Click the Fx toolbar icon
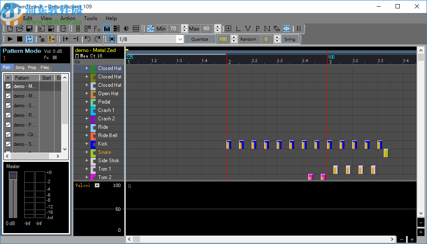This screenshot has width=427, height=244. tap(97, 29)
